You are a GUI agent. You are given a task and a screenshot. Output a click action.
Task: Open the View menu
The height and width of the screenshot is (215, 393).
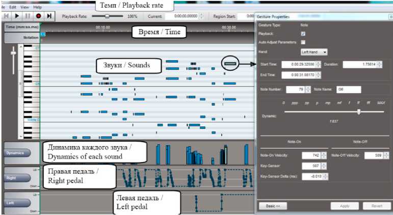pos(24,7)
